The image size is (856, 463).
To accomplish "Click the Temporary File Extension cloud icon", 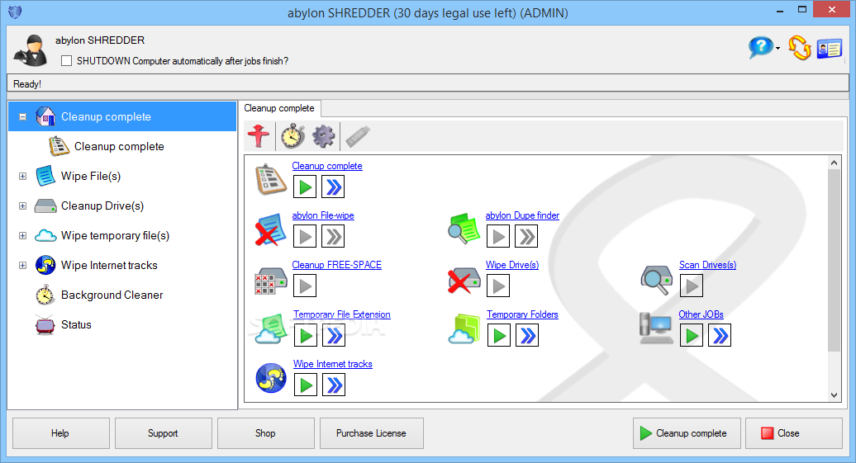I will click(x=271, y=328).
